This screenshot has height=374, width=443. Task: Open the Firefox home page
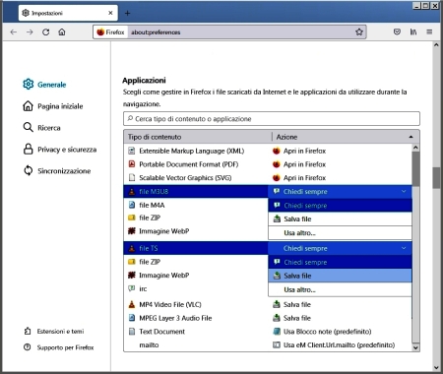62,32
